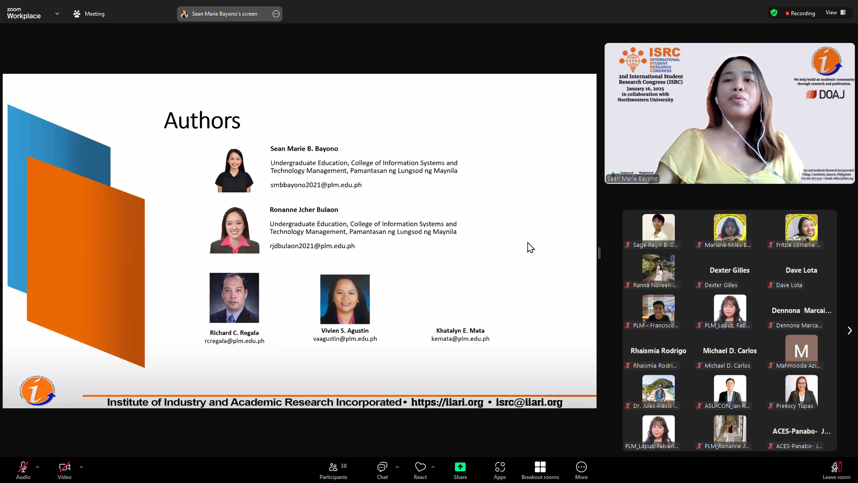Unmute the Audio microphone
This screenshot has width=858, height=483.
click(23, 467)
